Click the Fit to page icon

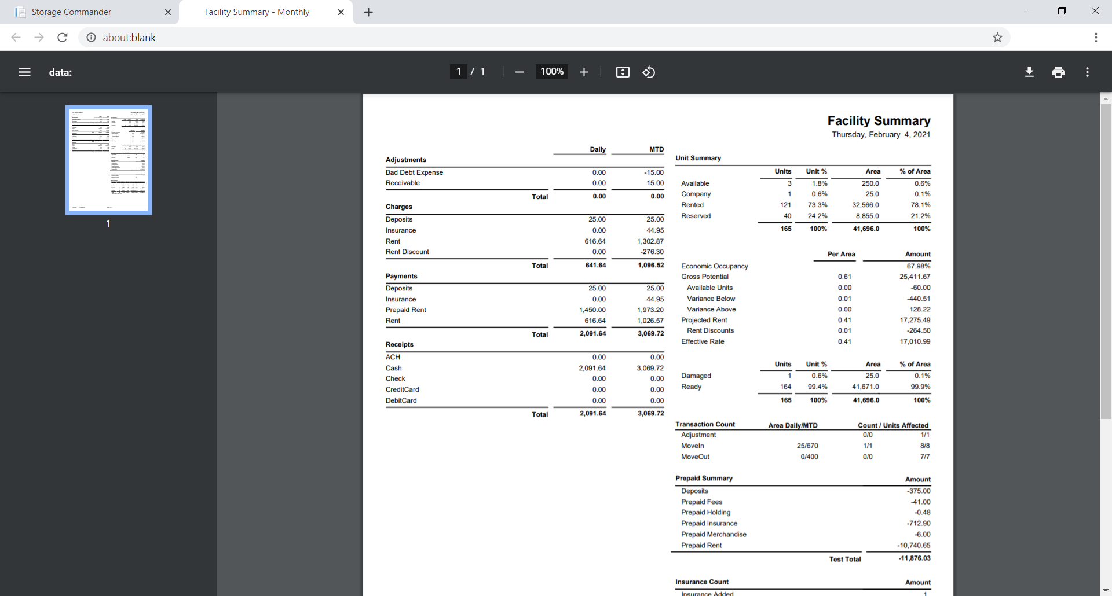[x=623, y=72]
